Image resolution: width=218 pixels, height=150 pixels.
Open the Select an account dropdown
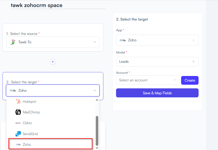pos(148,80)
